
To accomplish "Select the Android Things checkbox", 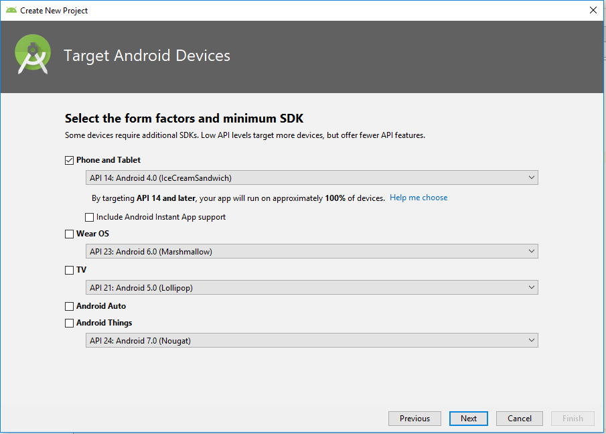I will coord(69,323).
